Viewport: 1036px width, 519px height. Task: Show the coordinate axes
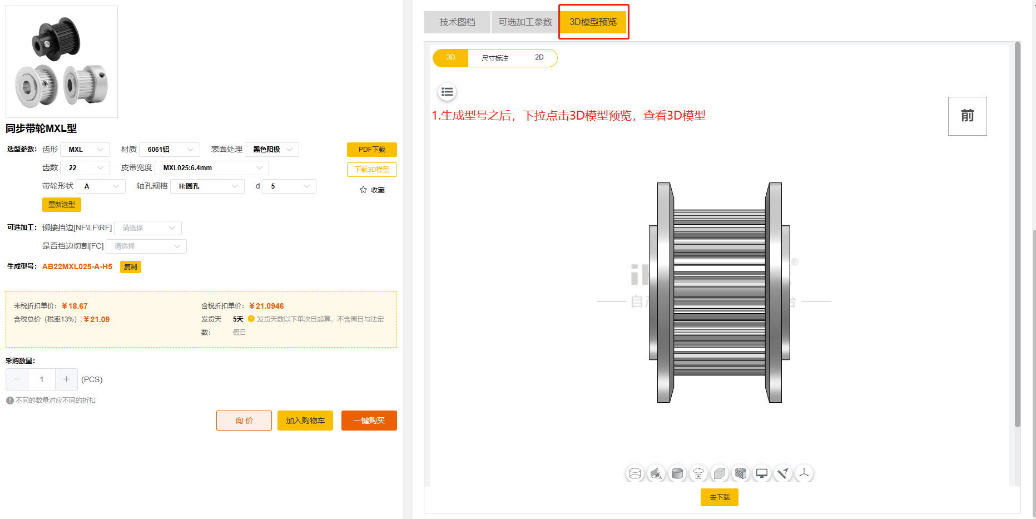pyautogui.click(x=804, y=473)
